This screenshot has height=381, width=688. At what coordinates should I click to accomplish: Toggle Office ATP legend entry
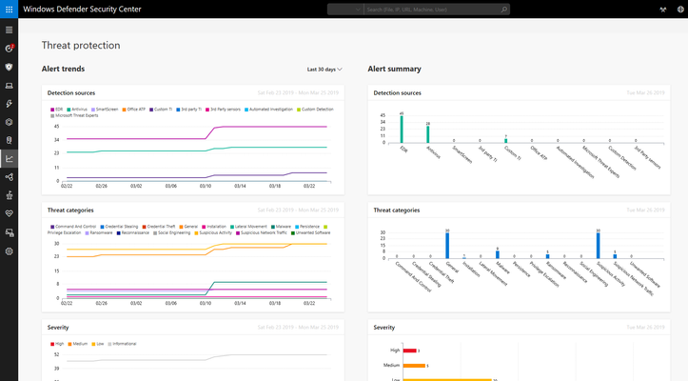pos(134,110)
